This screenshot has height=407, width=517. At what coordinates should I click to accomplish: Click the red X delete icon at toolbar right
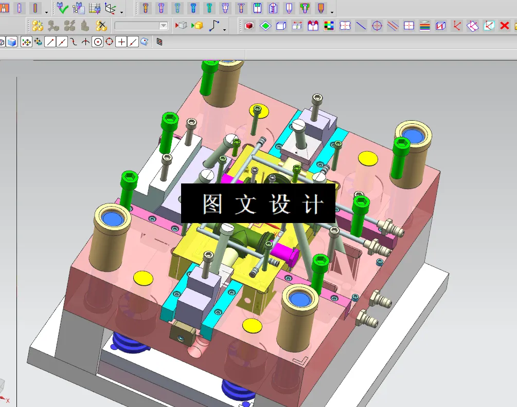pyautogui.click(x=504, y=26)
